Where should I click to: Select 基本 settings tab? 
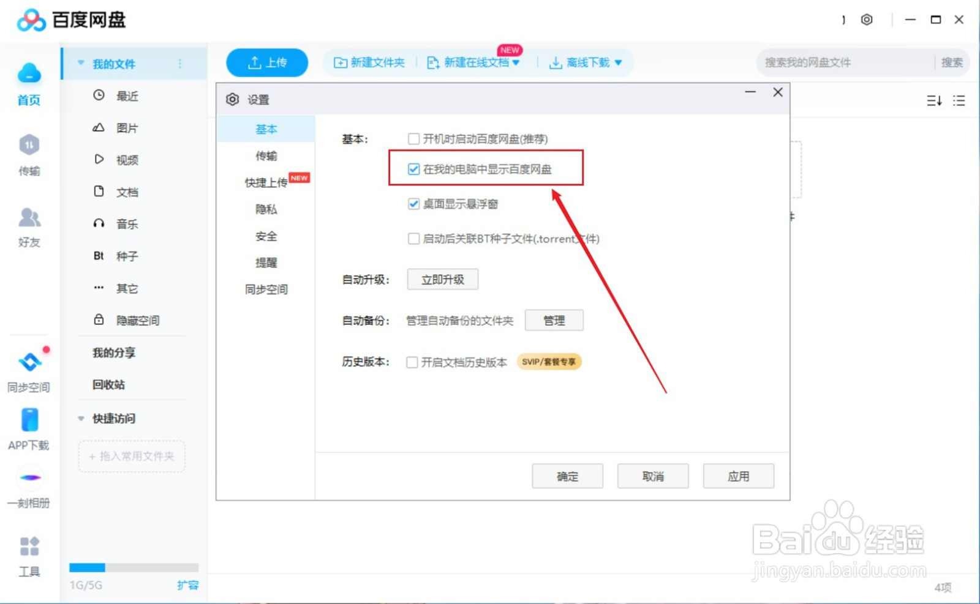click(266, 129)
